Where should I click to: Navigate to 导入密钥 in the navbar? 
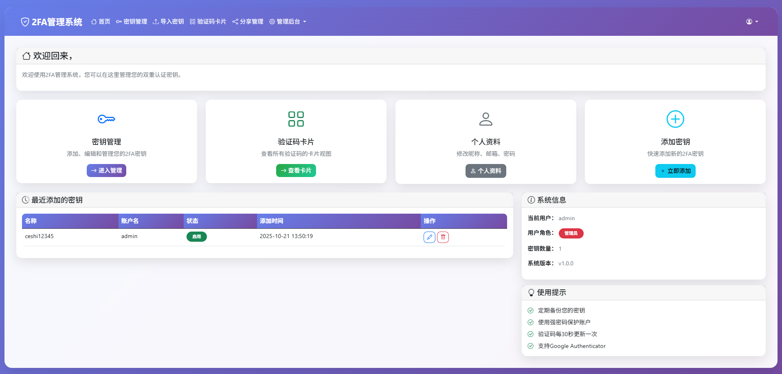pyautogui.click(x=168, y=22)
